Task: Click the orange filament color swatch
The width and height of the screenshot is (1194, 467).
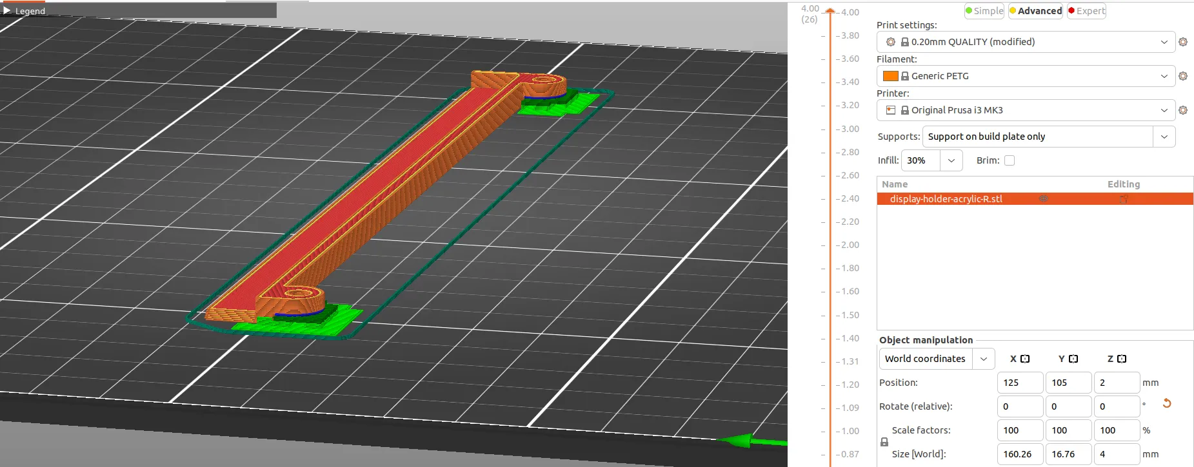Action: tap(891, 76)
